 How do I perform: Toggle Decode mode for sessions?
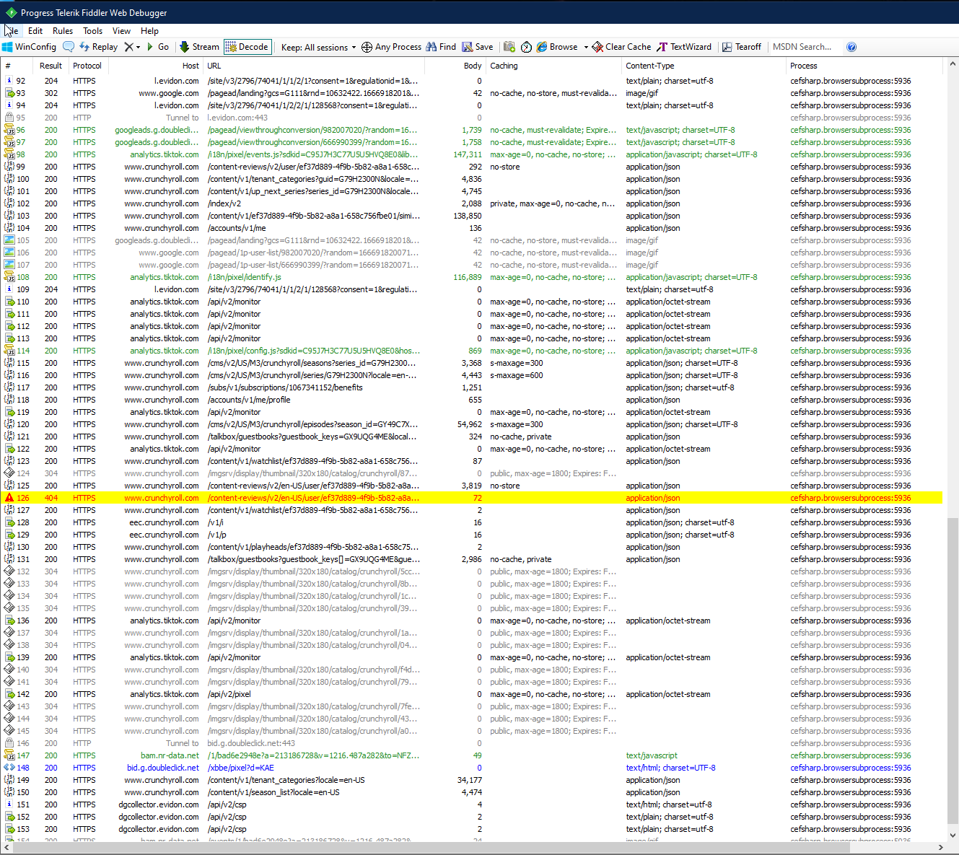pyautogui.click(x=247, y=46)
